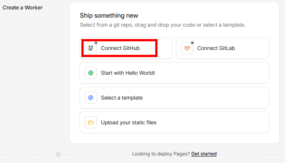Follow the Get started link
The height and width of the screenshot is (163, 285).
(204, 154)
